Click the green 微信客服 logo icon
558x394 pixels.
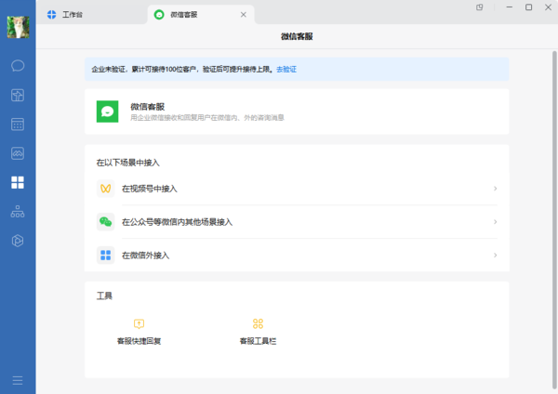click(108, 112)
